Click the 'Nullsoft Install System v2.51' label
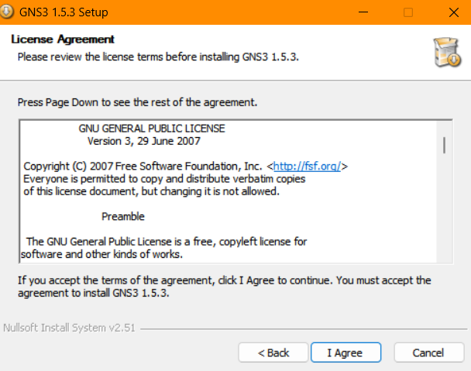 [70, 328]
